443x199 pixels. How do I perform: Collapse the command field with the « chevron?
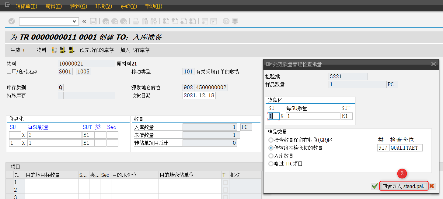[85, 21]
